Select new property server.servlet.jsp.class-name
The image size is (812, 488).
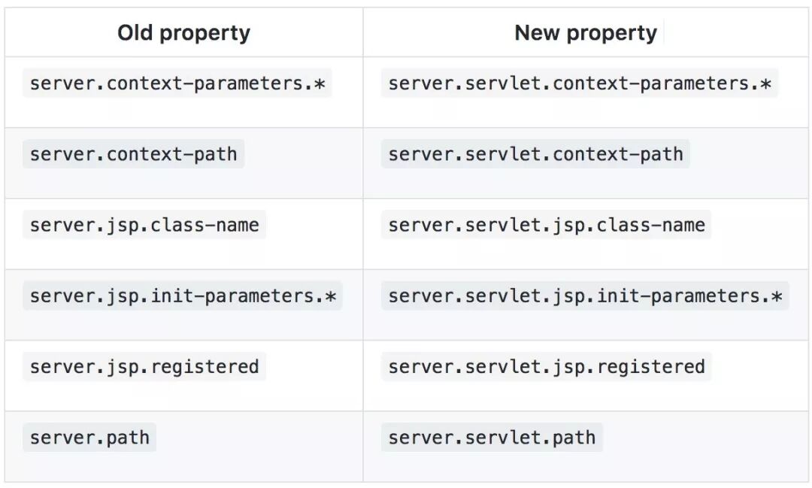[547, 225]
